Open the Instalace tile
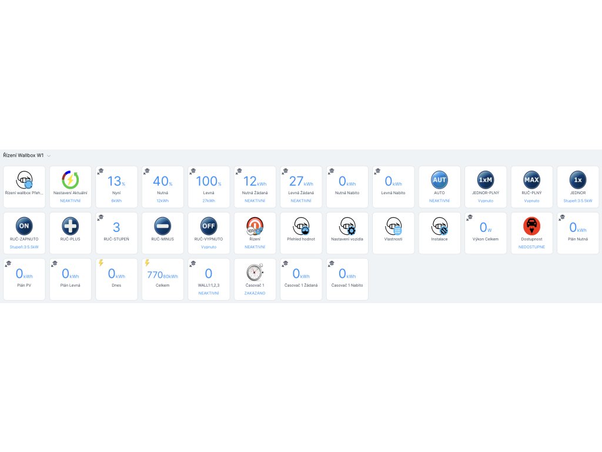Viewport: 602px width, 452px height. [439, 233]
